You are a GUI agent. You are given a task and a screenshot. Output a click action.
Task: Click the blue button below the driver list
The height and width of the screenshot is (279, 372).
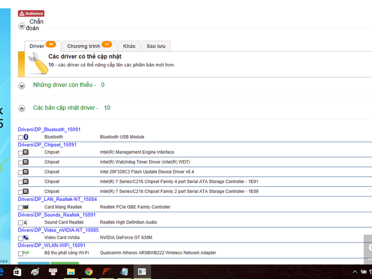pos(33,263)
